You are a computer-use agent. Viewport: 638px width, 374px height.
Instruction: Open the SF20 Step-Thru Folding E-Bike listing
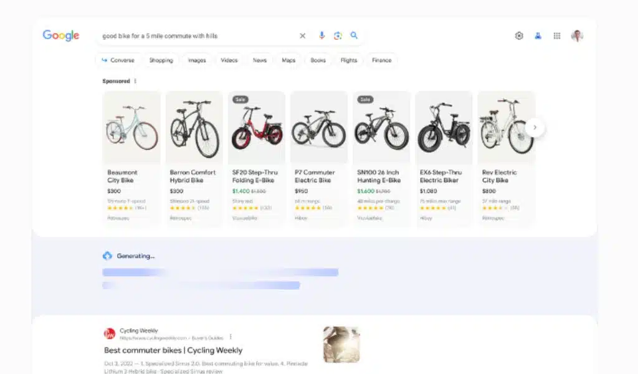click(256, 128)
